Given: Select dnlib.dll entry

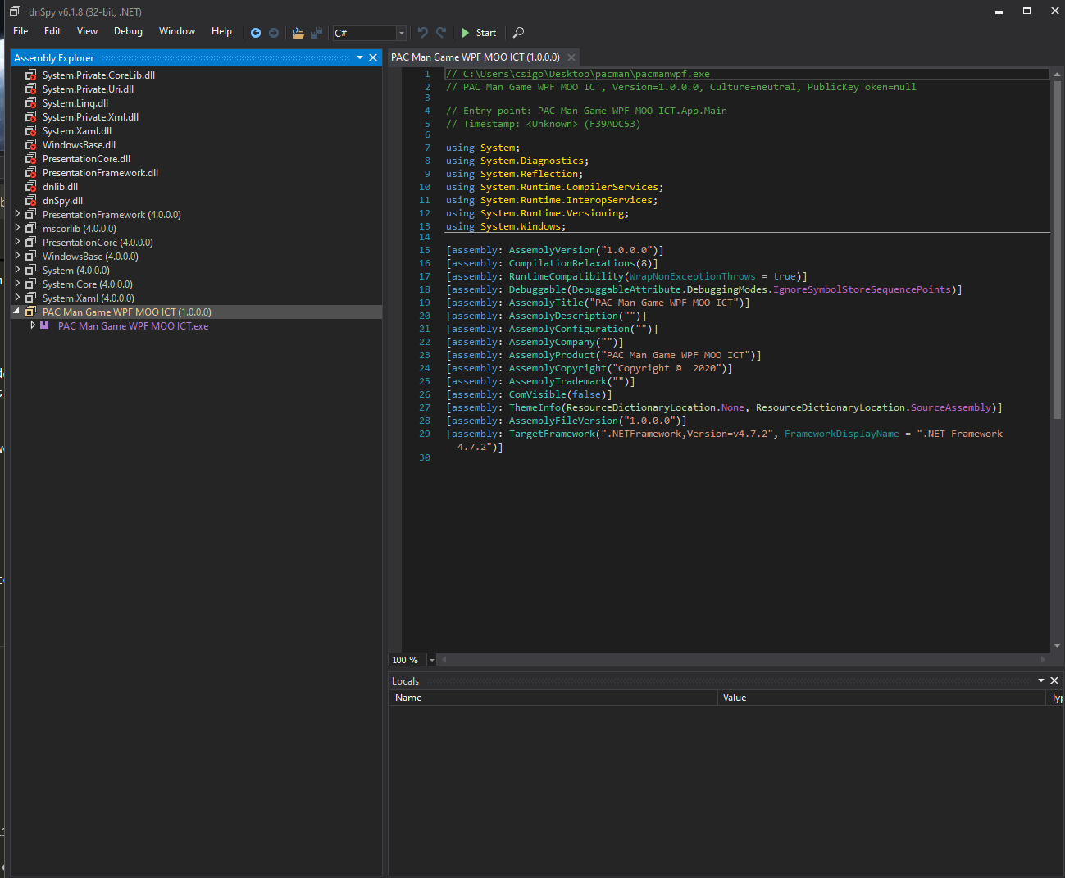Looking at the screenshot, I should (60, 187).
